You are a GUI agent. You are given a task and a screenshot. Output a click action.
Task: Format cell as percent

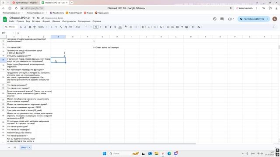56,27
